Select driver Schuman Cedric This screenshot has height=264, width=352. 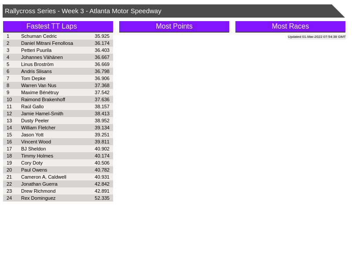point(39,36)
